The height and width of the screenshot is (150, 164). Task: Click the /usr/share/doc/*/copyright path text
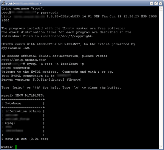(x=67, y=36)
